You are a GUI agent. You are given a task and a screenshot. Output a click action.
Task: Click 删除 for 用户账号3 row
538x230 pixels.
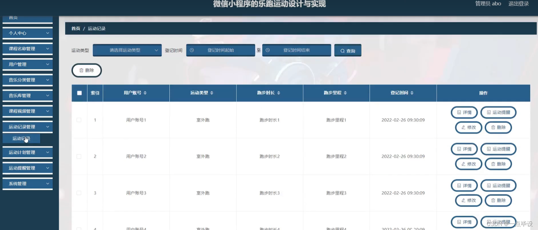498,200
